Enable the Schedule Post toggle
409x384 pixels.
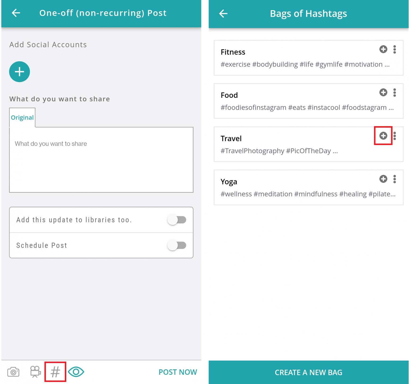[x=177, y=245]
